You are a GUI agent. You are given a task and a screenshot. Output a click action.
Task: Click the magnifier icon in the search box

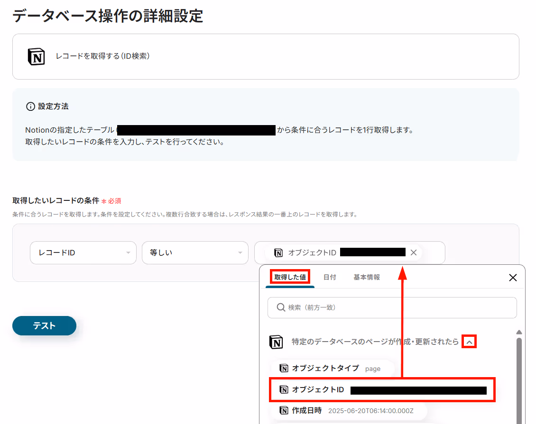(281, 307)
